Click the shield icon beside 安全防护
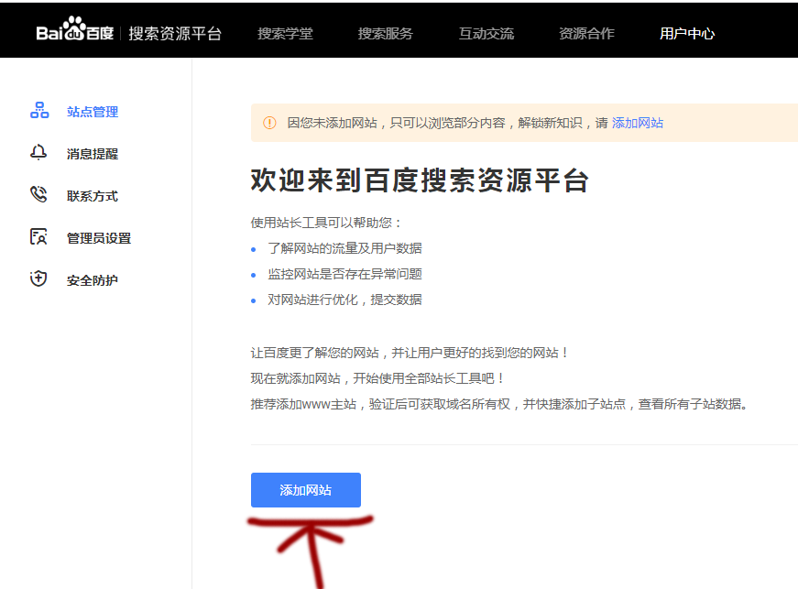Image resolution: width=798 pixels, height=589 pixels. (x=38, y=279)
